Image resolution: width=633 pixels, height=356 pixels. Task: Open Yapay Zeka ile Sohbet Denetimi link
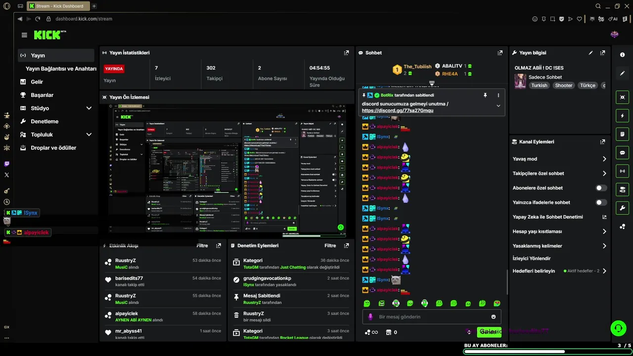(559, 217)
